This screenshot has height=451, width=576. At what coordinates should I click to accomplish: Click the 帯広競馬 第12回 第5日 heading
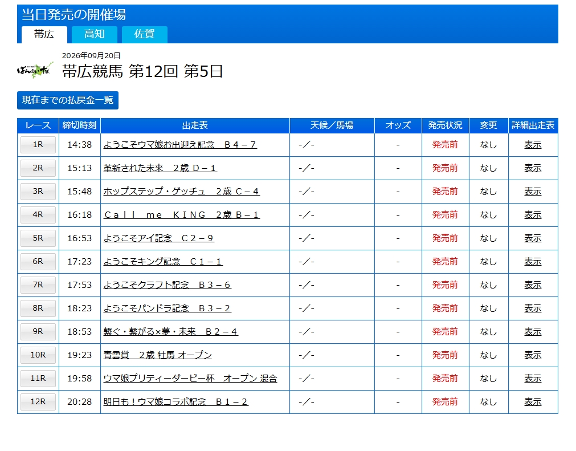tap(142, 71)
